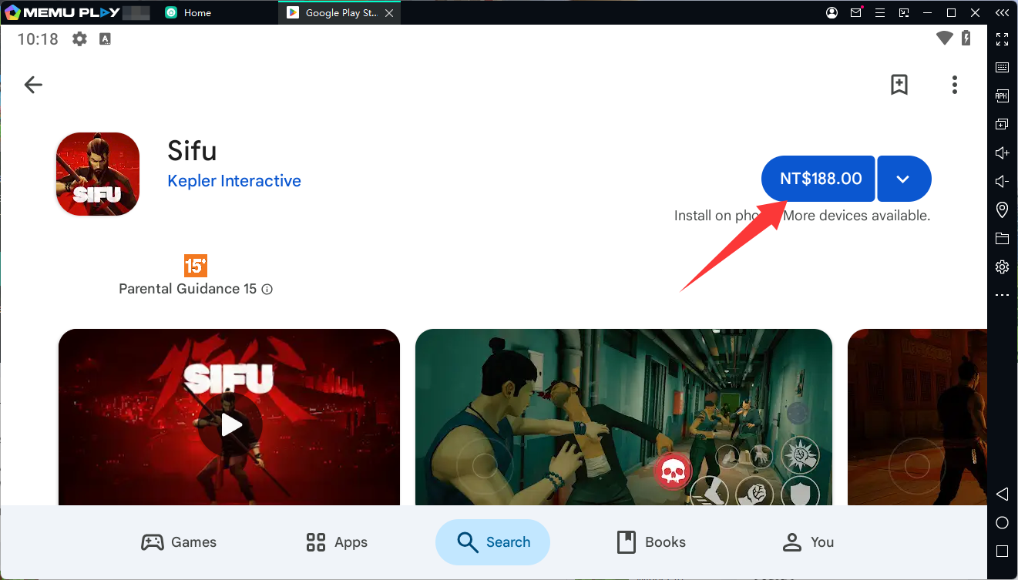
Task: Click the Sifu app icon
Action: [98, 174]
